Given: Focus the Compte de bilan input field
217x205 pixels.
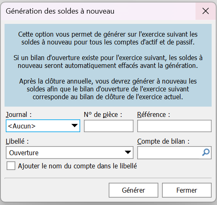Looking at the screenshot, I should click(x=169, y=153).
